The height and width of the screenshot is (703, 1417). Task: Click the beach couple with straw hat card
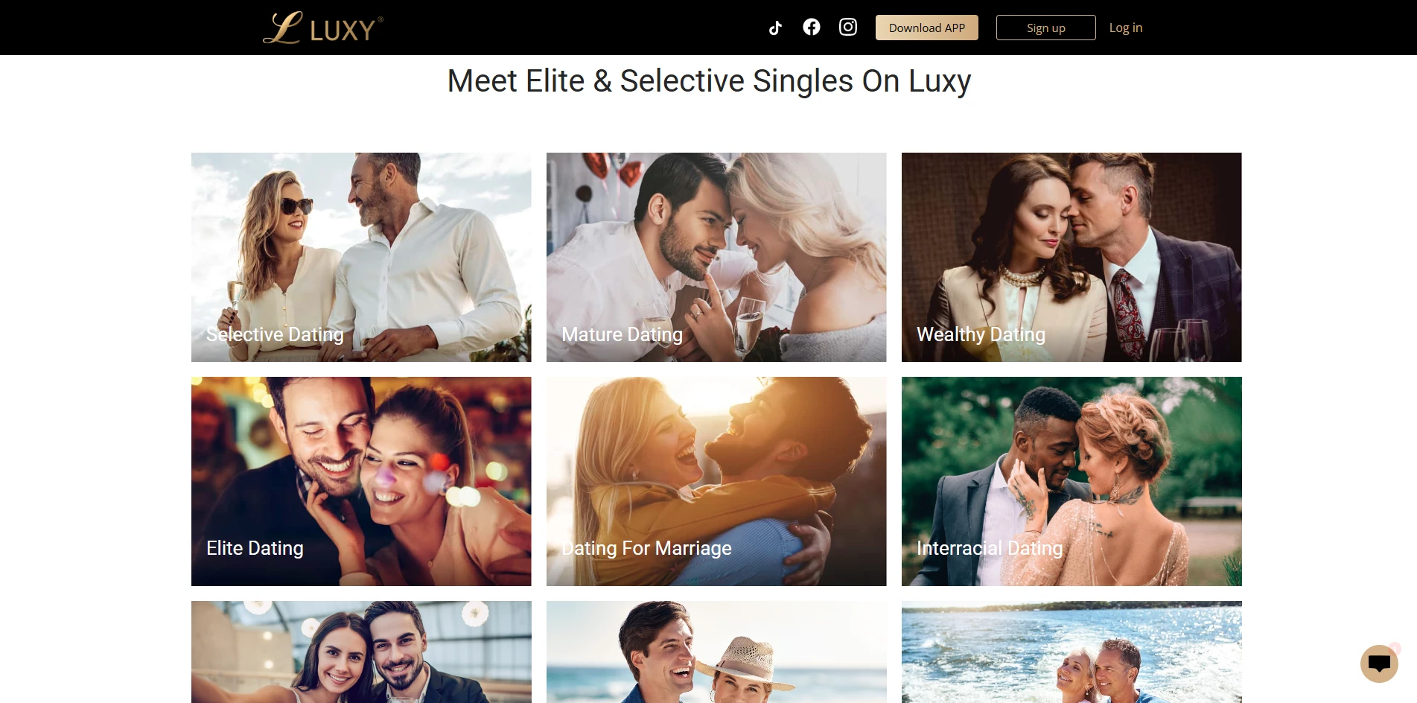[716, 652]
